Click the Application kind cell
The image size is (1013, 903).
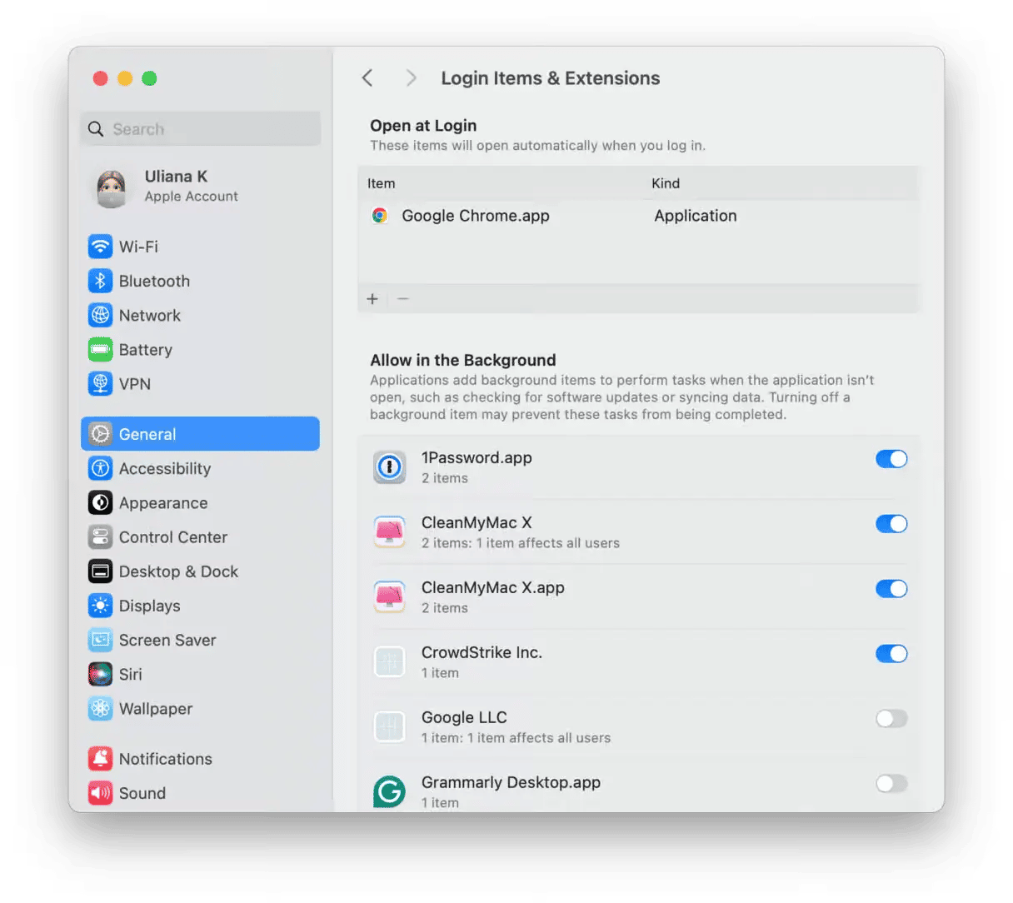tap(696, 216)
